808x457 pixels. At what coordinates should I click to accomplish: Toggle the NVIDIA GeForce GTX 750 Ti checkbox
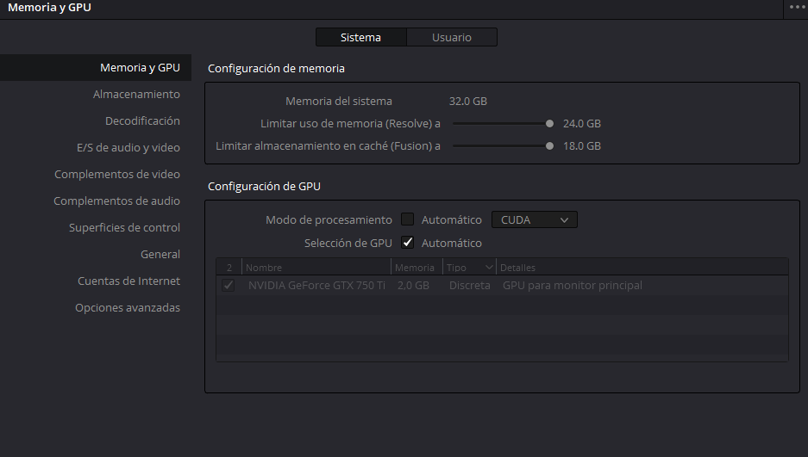229,285
